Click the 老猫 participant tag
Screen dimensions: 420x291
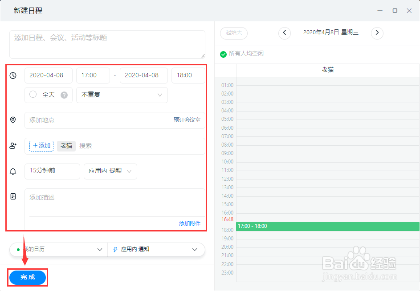tap(66, 146)
